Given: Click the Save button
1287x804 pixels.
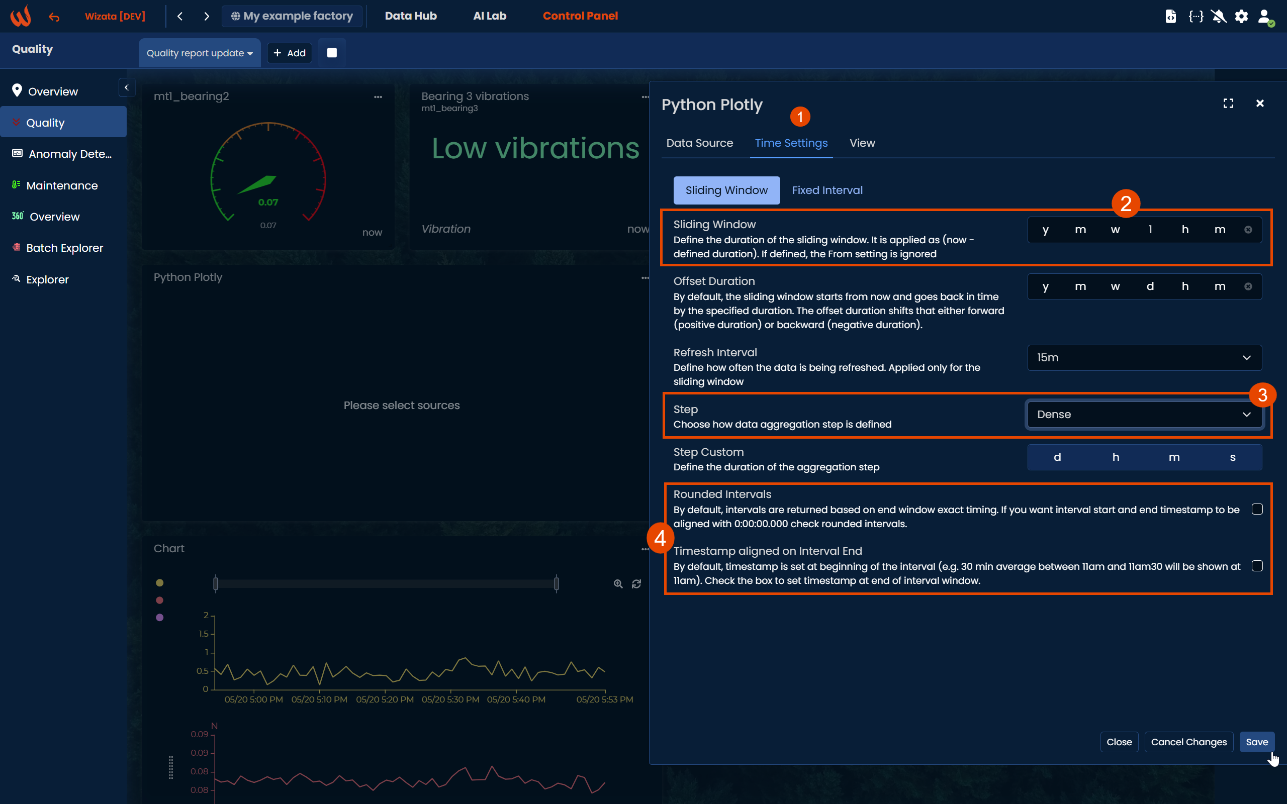Looking at the screenshot, I should pos(1256,742).
